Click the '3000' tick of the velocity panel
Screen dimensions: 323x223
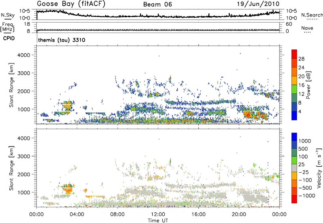[24, 156]
